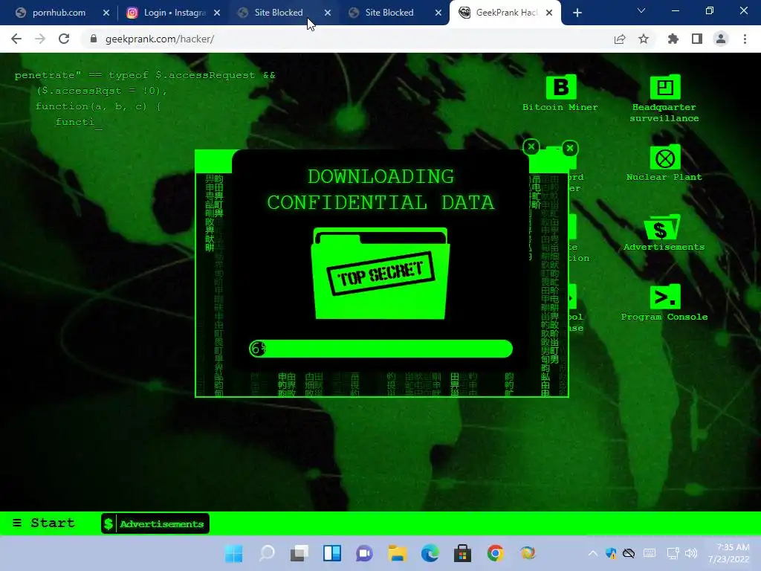This screenshot has height=571, width=761.
Task: Open the Bitcoin Miner icon
Action: coord(560,93)
